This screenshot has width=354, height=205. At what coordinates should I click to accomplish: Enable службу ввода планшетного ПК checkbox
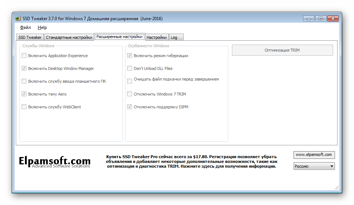24,81
